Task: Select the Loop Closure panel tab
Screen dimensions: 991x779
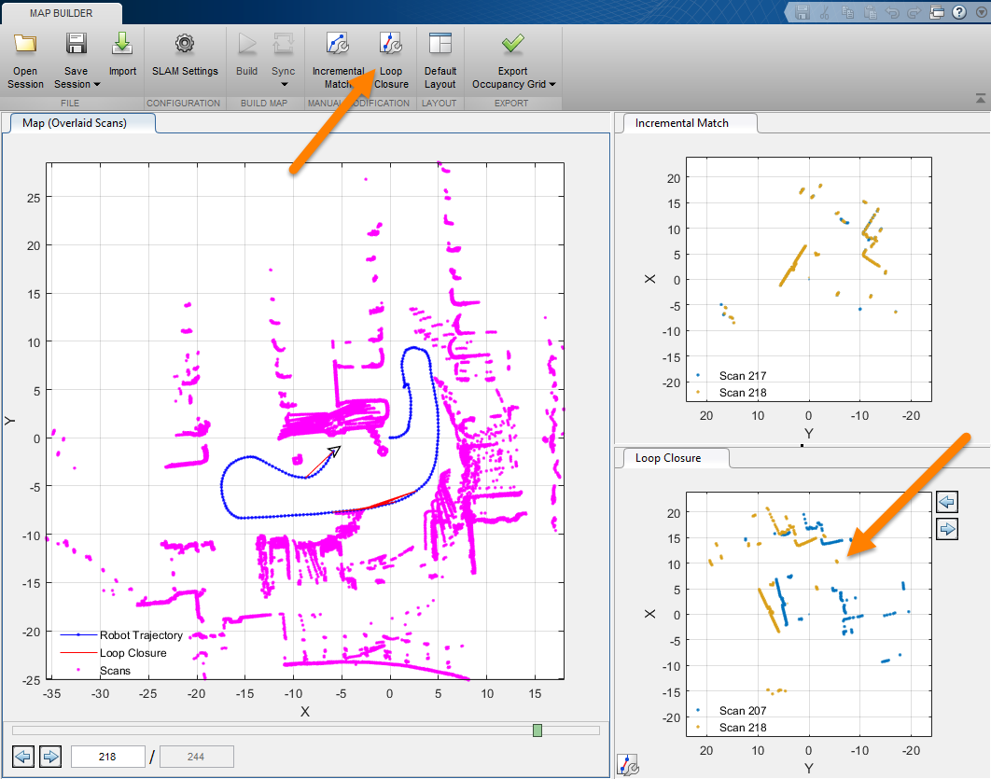Action: tap(668, 458)
